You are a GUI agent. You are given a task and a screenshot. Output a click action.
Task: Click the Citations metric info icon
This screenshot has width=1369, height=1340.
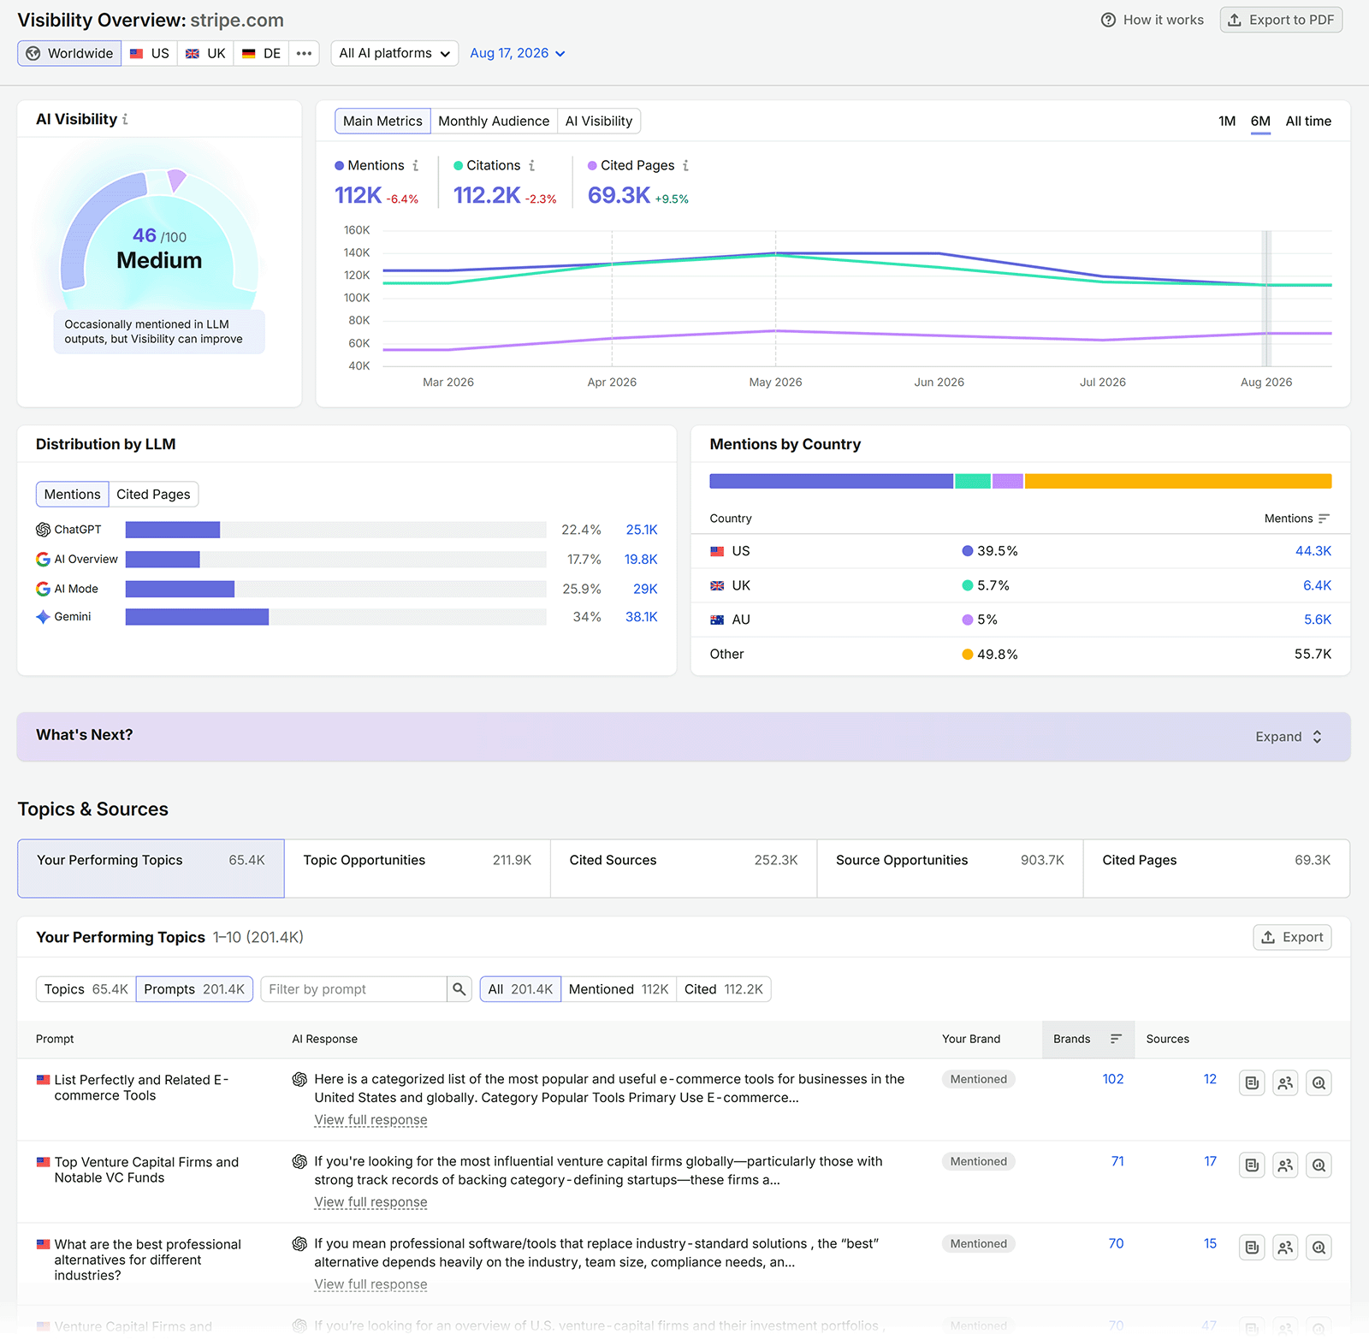point(531,166)
